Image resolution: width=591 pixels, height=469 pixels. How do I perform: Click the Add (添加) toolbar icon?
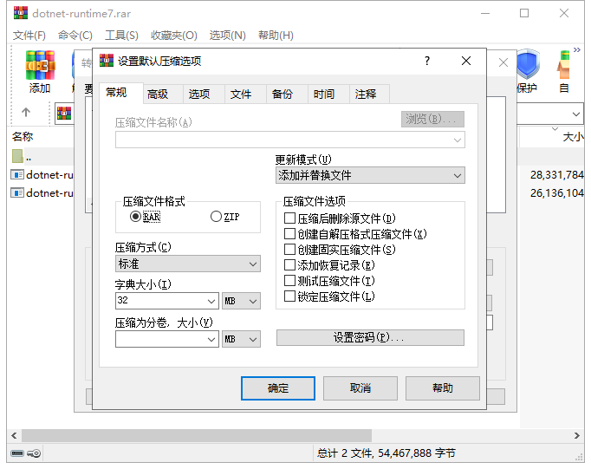coord(40,65)
